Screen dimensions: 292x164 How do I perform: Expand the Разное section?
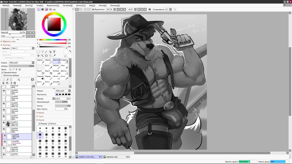[x=40, y=120]
